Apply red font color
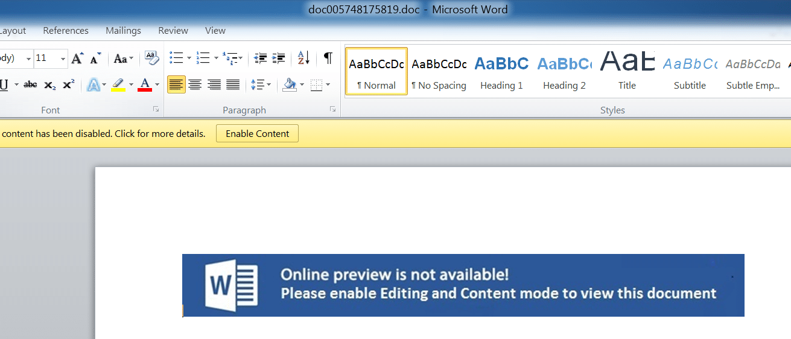 tap(145, 85)
